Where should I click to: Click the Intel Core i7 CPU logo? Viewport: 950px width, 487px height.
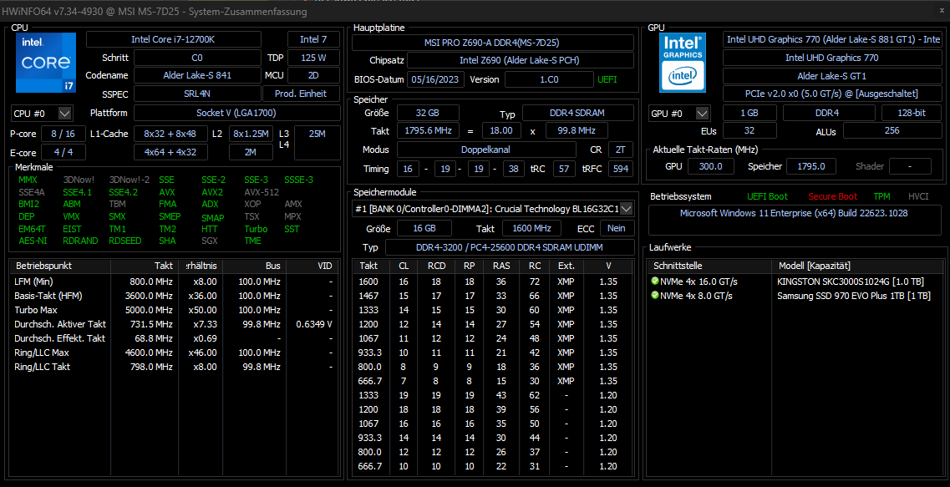tap(46, 63)
